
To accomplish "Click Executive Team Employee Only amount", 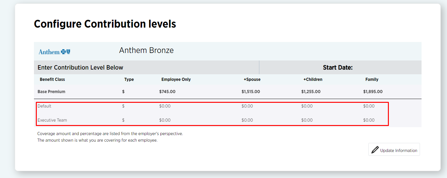I will point(165,120).
